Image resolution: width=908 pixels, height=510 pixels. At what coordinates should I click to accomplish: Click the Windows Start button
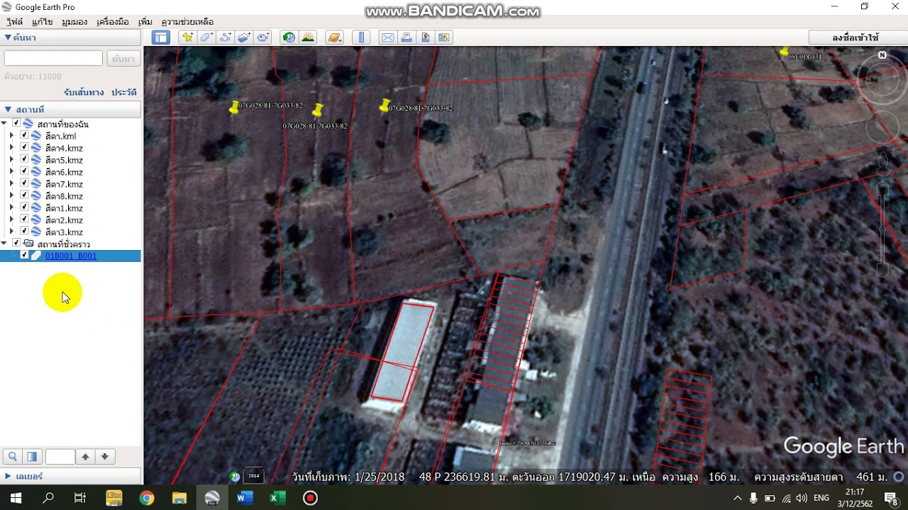point(16,498)
